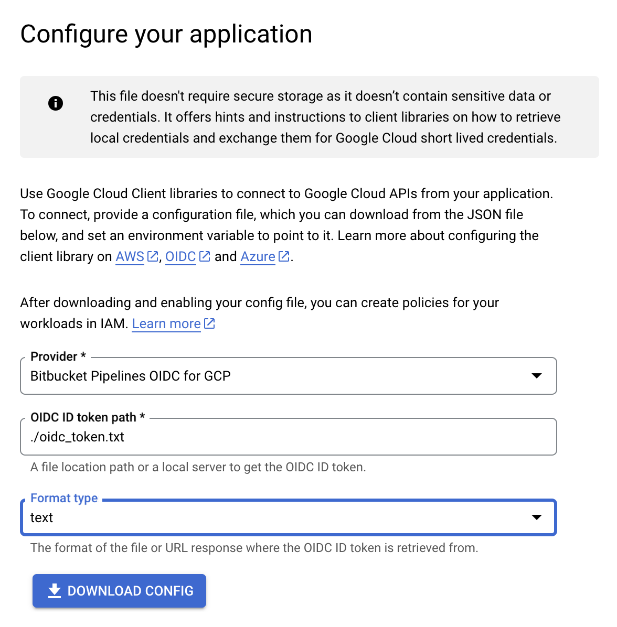Click the Configure your application heading
The width and height of the screenshot is (617, 627).
(x=166, y=34)
